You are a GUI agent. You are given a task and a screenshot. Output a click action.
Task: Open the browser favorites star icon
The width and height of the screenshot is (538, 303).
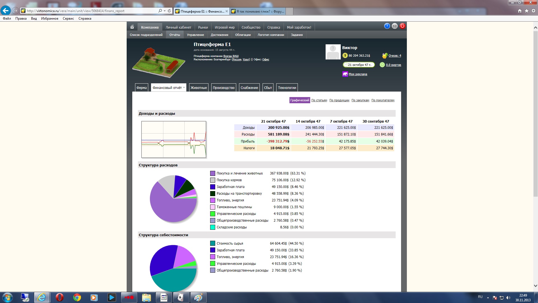coord(527,11)
